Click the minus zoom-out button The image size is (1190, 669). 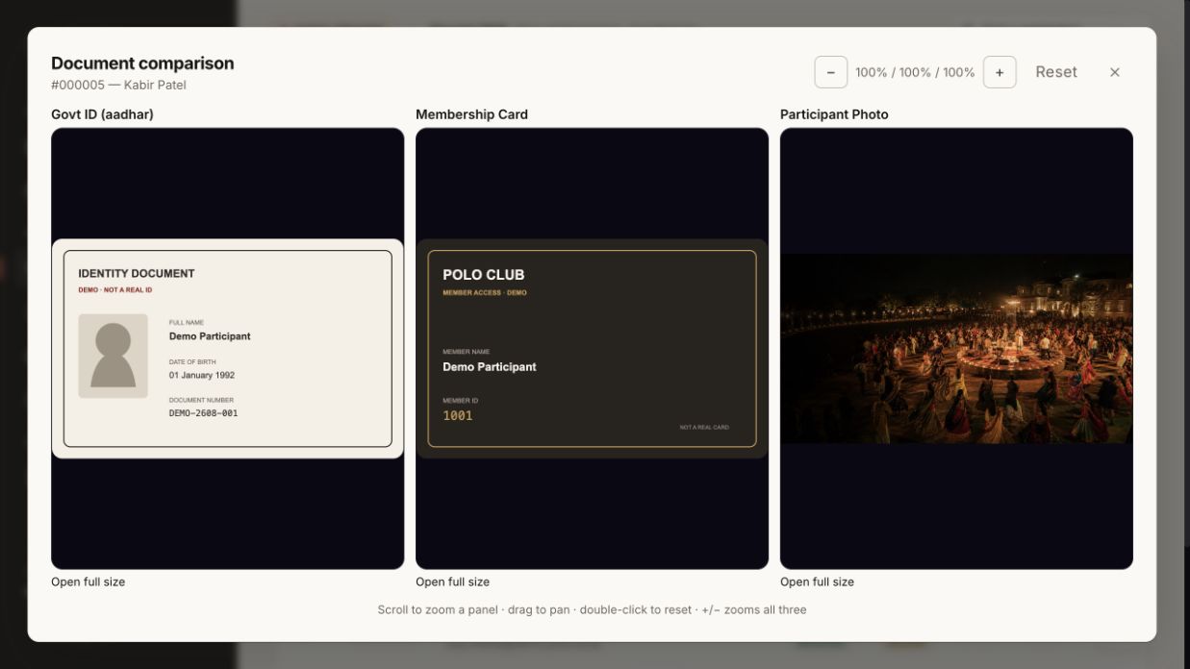[830, 72]
